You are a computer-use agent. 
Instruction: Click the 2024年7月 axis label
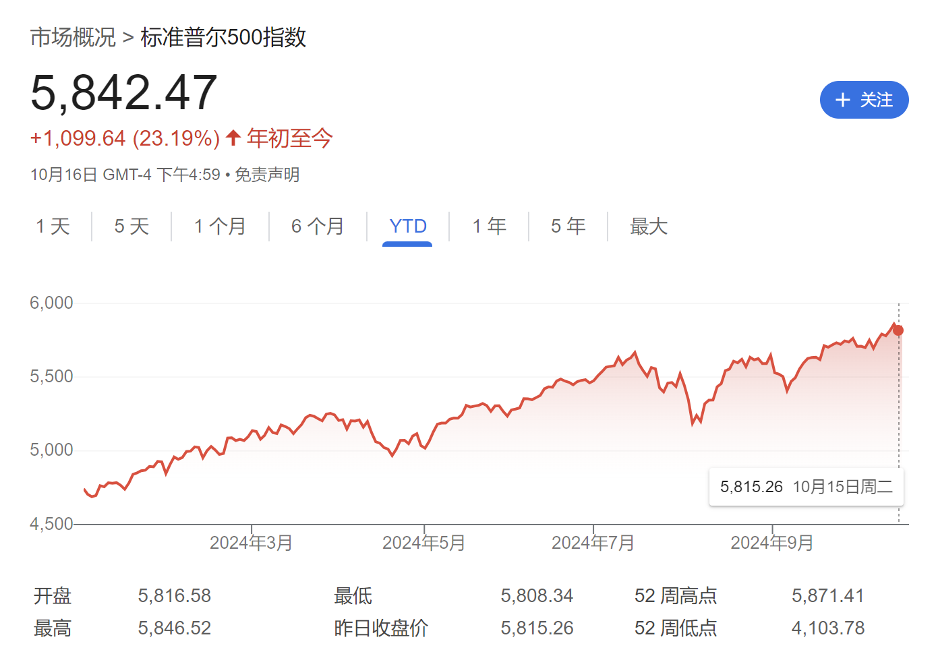tap(593, 543)
